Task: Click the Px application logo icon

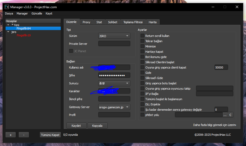Action: 7,7
